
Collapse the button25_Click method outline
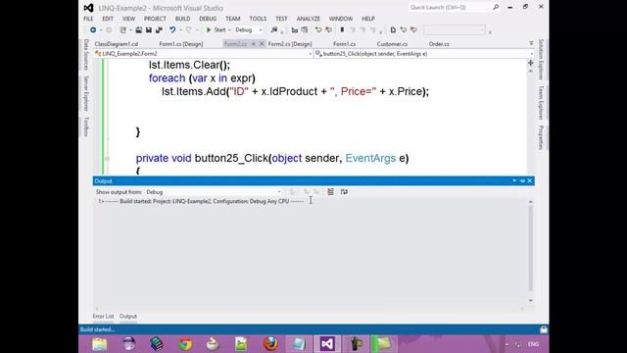107,159
